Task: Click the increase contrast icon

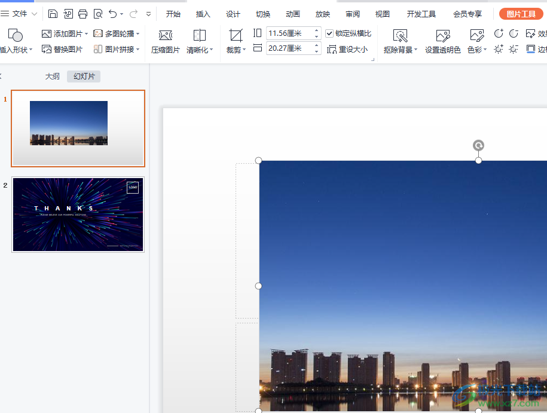Action: 499,33
